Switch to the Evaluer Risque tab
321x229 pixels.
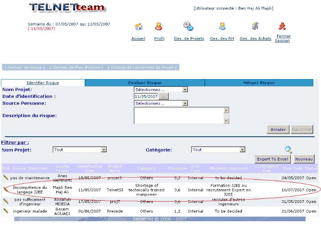pyautogui.click(x=144, y=83)
